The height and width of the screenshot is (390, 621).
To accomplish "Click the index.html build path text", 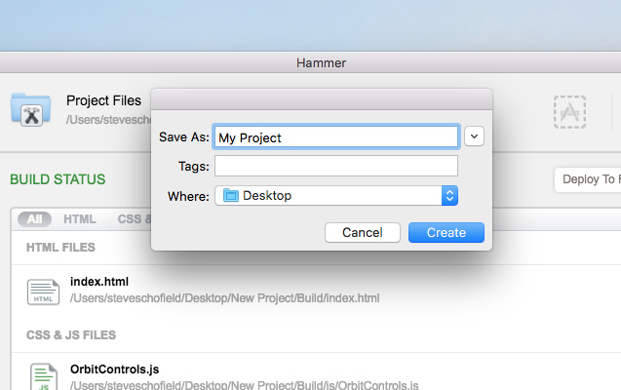I will tap(224, 298).
